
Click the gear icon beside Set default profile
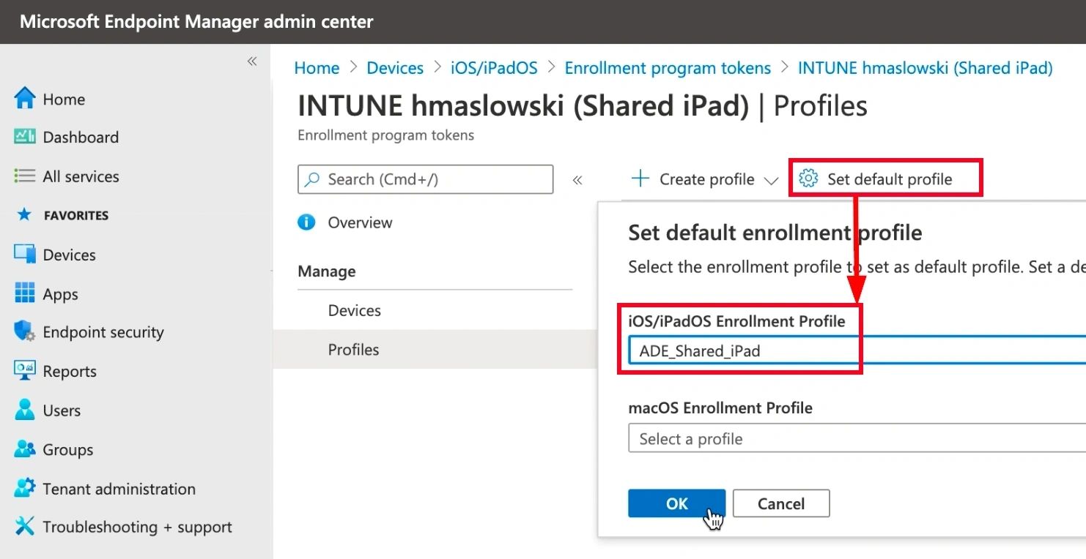[x=808, y=179]
